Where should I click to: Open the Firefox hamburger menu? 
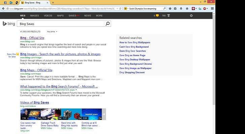tap(212, 8)
